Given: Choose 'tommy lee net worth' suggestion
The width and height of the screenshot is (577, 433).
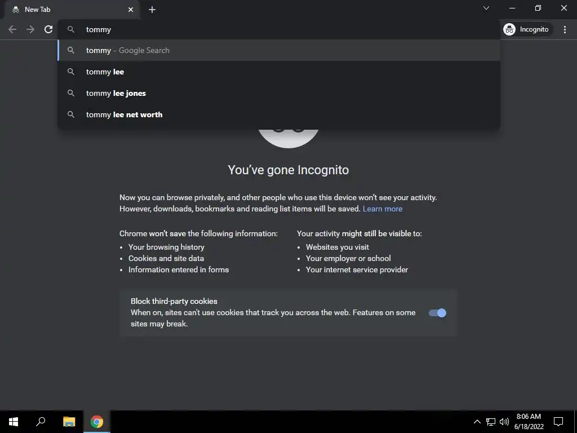Looking at the screenshot, I should tap(279, 114).
